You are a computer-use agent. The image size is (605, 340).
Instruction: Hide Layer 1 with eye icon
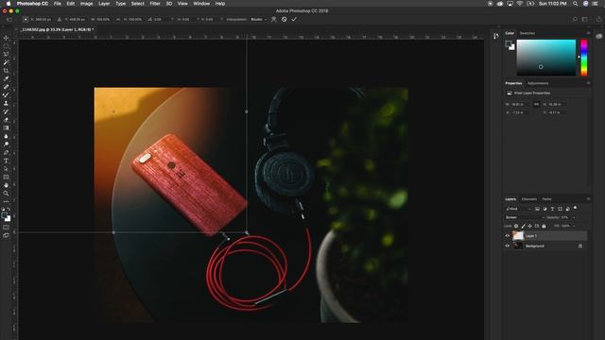pos(508,235)
